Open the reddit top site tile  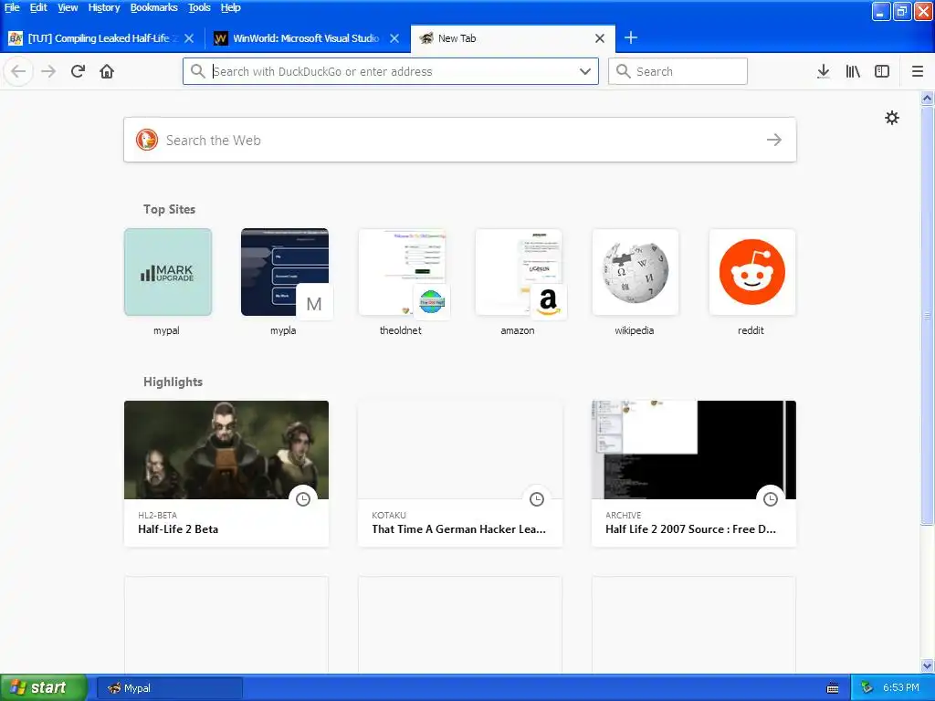click(x=752, y=272)
